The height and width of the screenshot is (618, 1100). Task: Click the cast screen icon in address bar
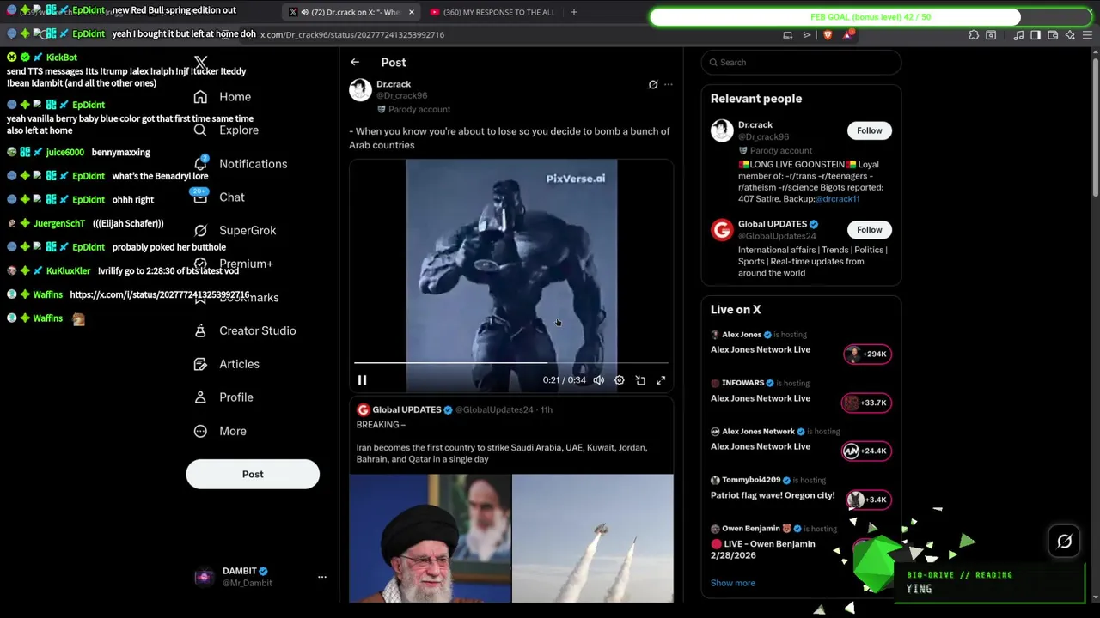coord(787,35)
